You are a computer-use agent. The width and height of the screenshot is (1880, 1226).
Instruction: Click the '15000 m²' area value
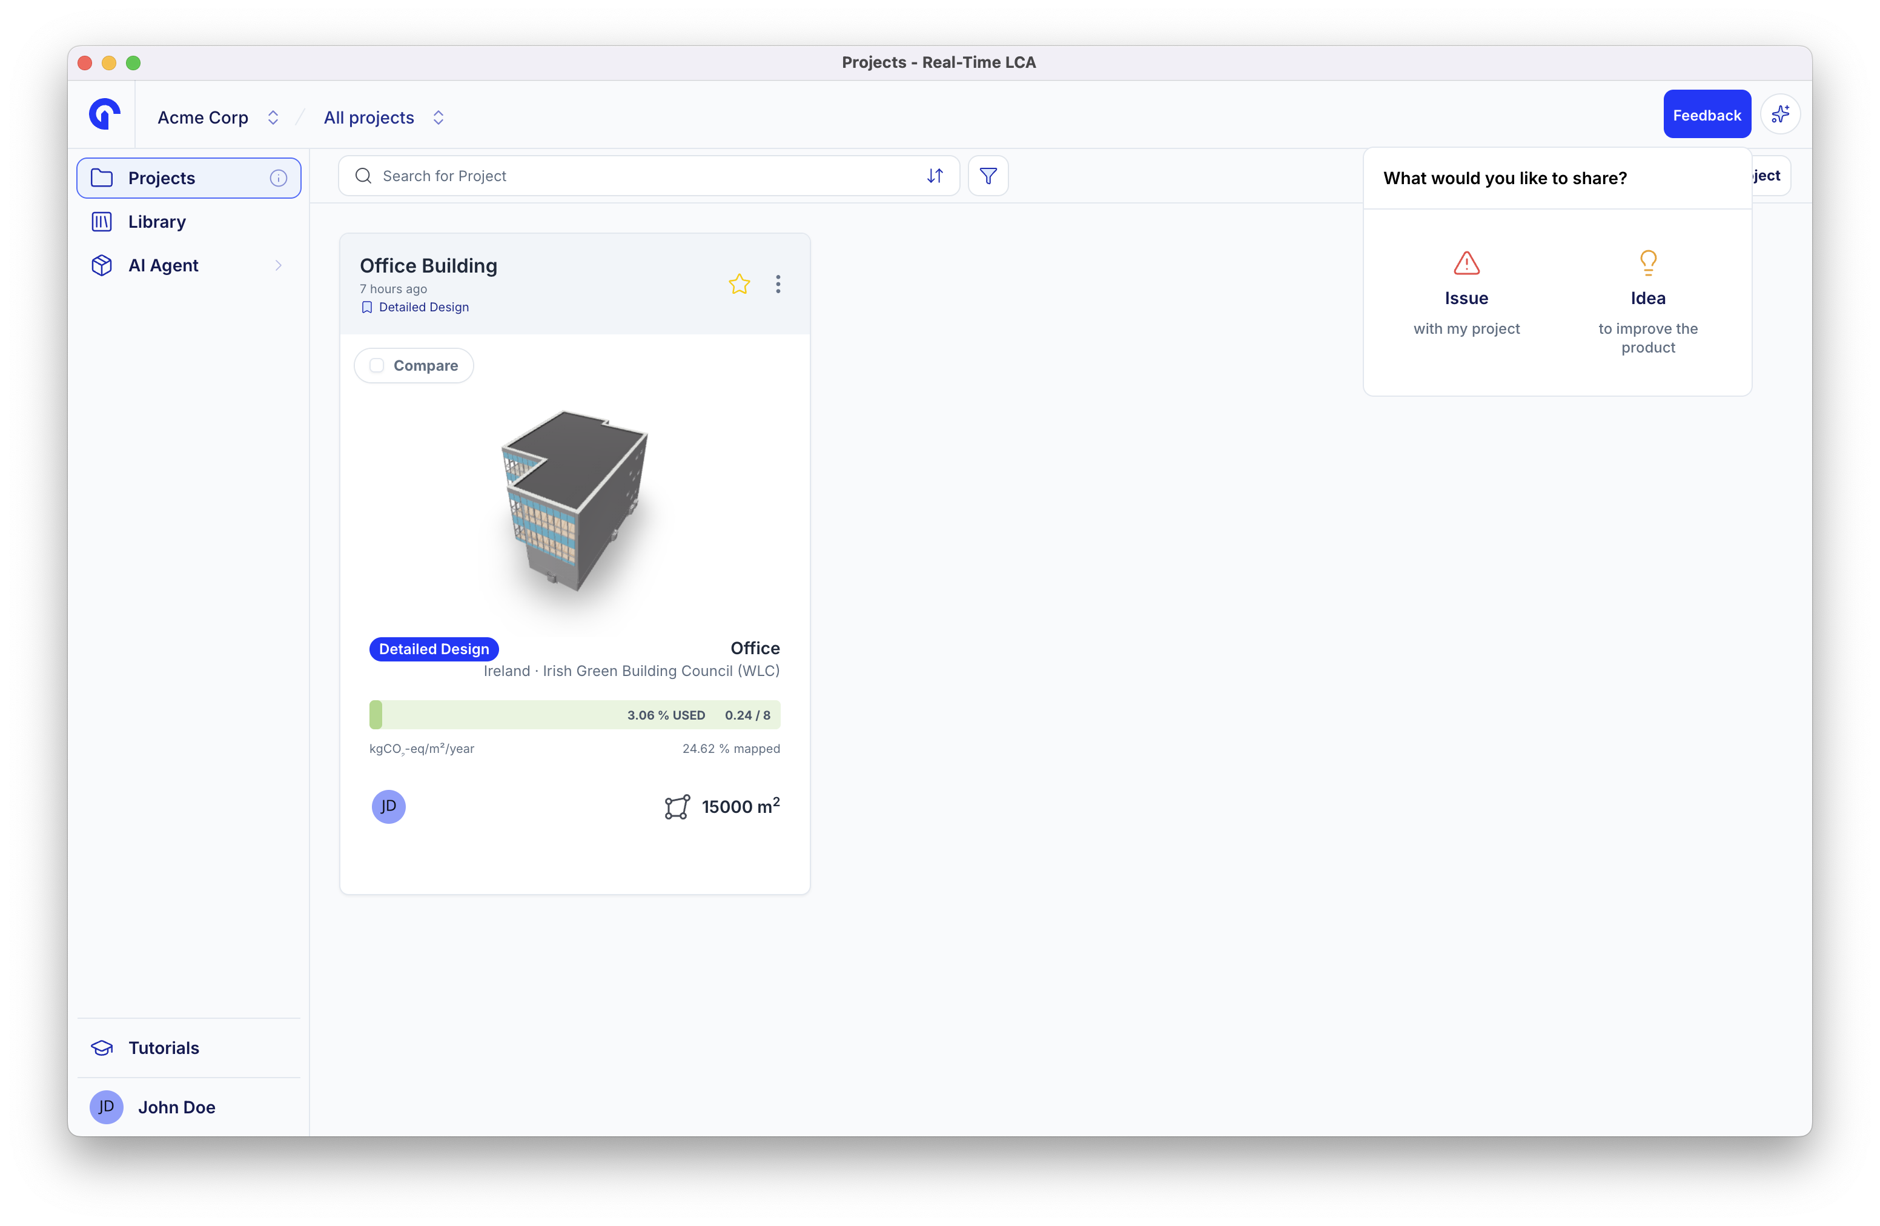[x=740, y=807]
